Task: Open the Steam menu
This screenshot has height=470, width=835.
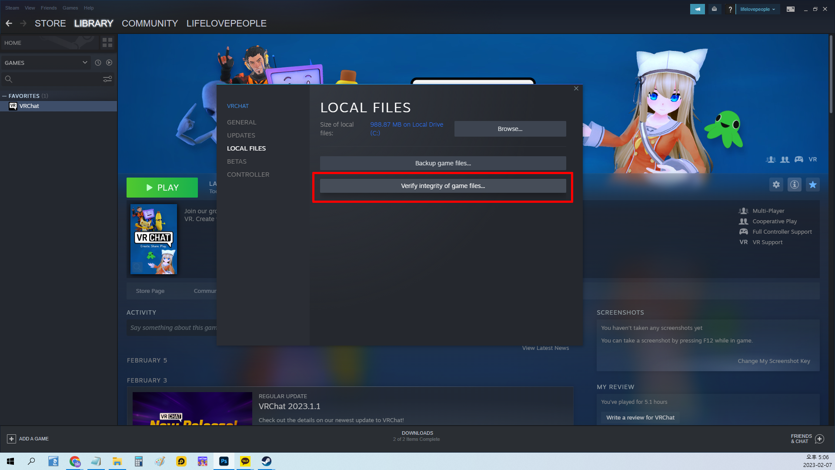Action: pyautogui.click(x=12, y=8)
